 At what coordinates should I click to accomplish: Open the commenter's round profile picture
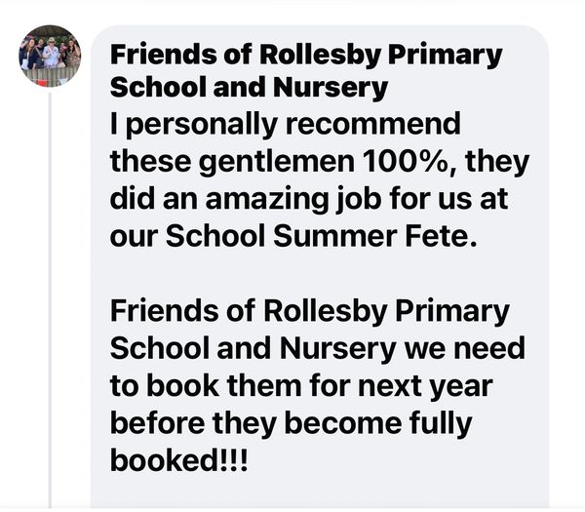coord(50,56)
